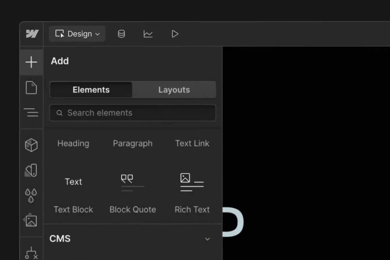Open the Design mode dropdown

point(77,34)
